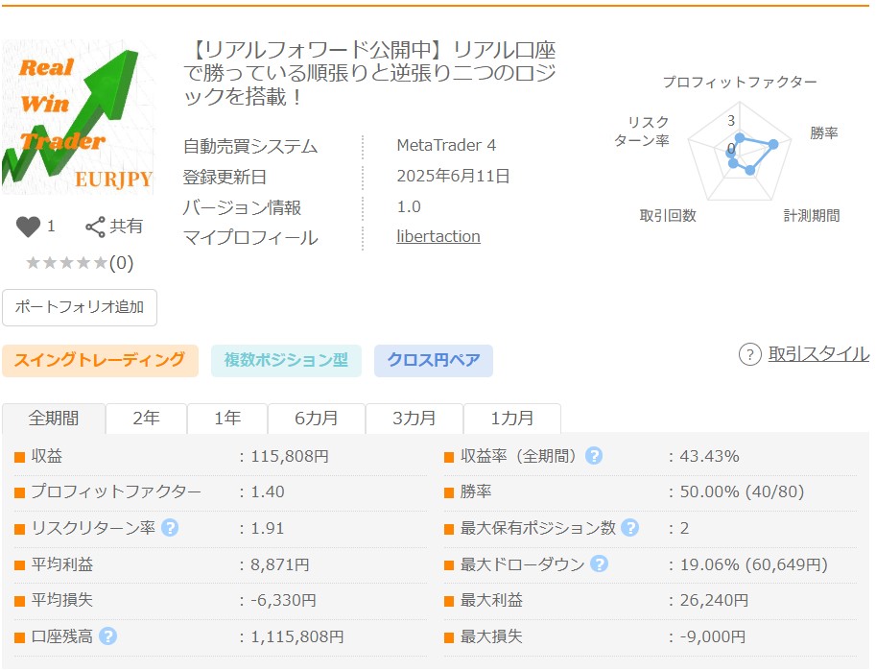Switch to the 1カ月 tab
The image size is (876, 671).
click(512, 419)
